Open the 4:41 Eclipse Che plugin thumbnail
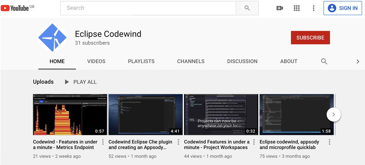 click(x=145, y=114)
